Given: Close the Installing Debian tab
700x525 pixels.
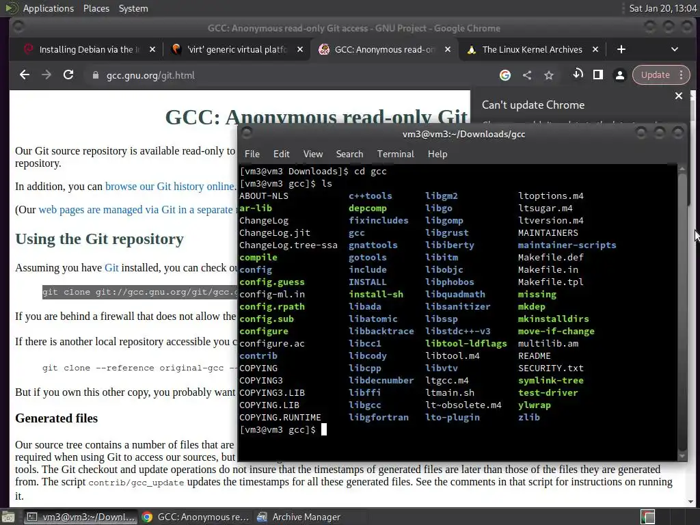Looking at the screenshot, I should tap(152, 49).
